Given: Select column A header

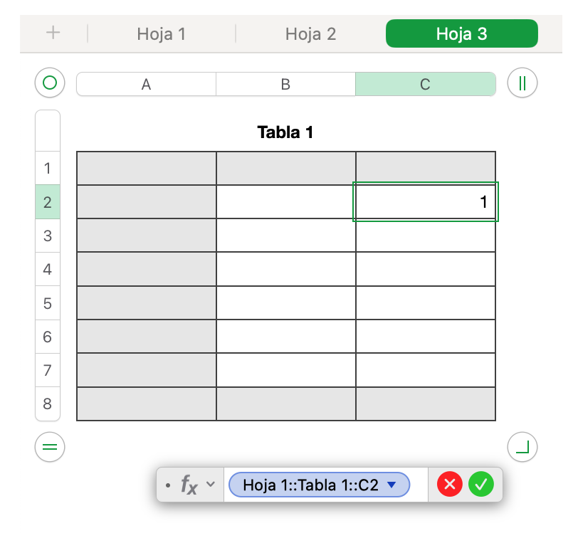Looking at the screenshot, I should 146,84.
